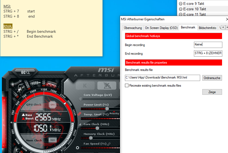Click the chain link icon beside Temp. Limit
The width and height of the screenshot is (228, 153).
(x=80, y=114)
